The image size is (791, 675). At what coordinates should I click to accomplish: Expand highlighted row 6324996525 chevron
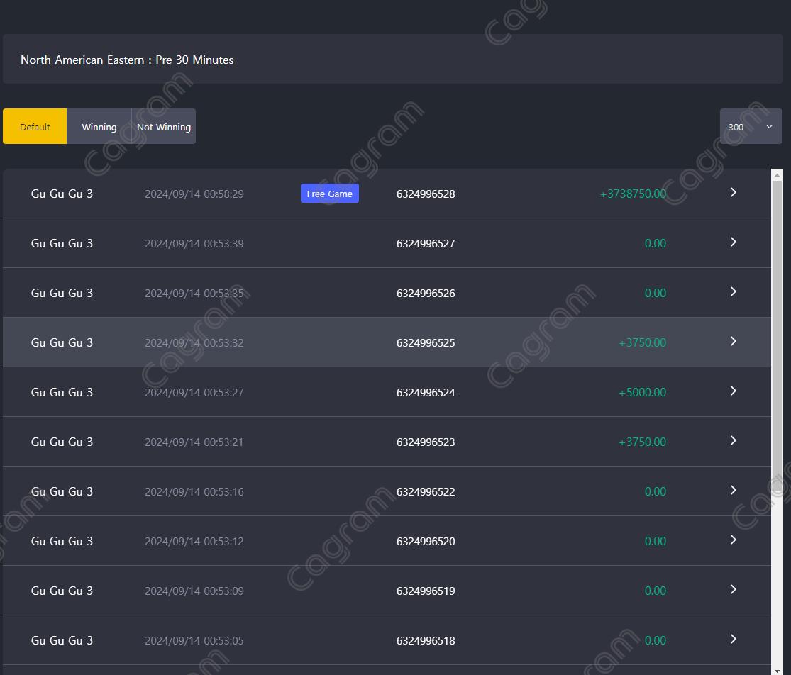[x=734, y=342]
